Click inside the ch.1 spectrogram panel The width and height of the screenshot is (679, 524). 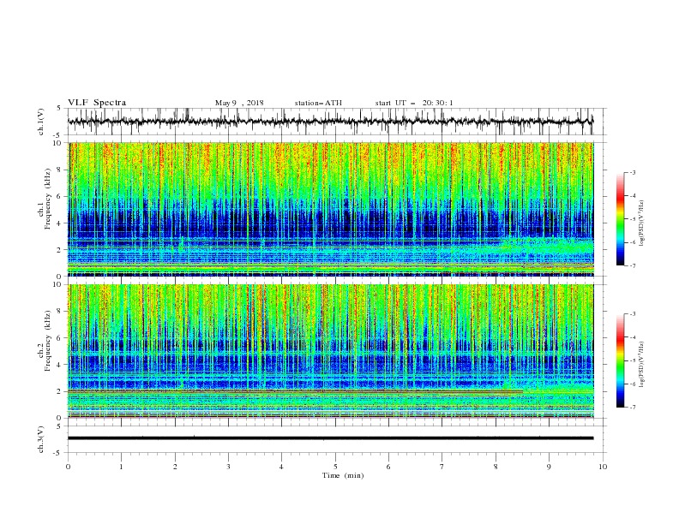(331, 209)
